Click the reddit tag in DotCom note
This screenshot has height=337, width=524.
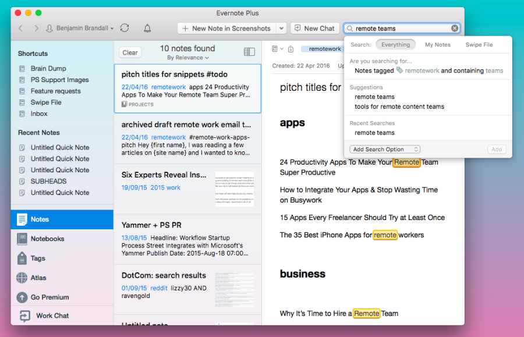pyautogui.click(x=159, y=288)
